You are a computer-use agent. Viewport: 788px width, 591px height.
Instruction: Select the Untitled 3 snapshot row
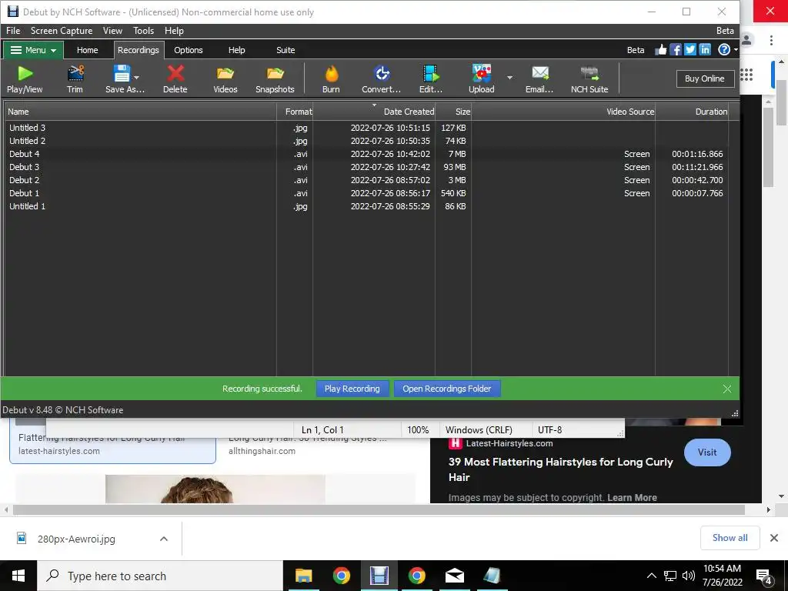point(366,128)
